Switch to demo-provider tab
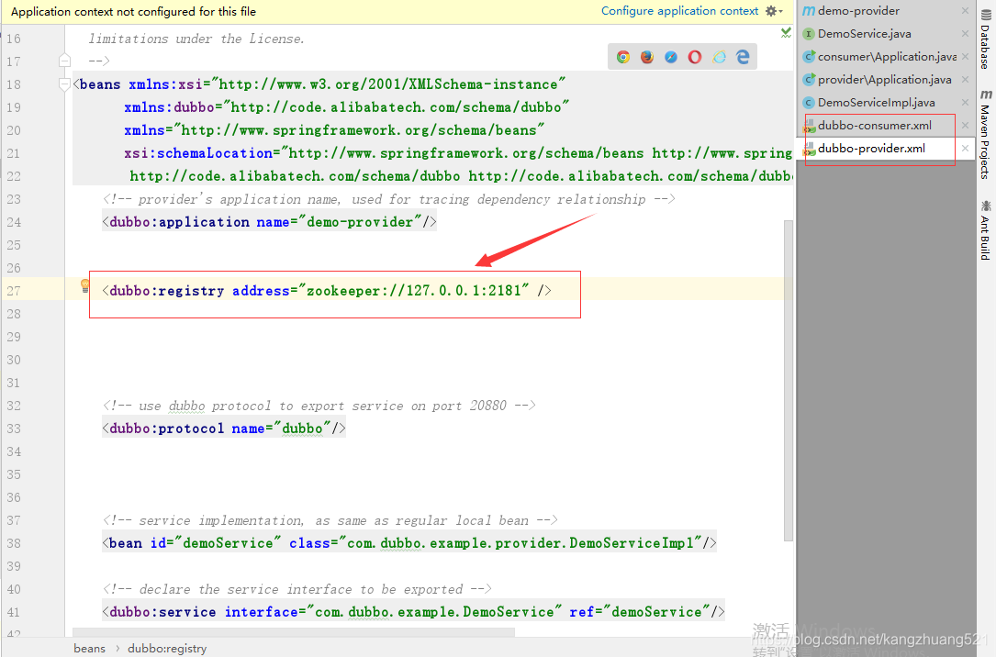Image resolution: width=996 pixels, height=657 pixels. (x=858, y=11)
